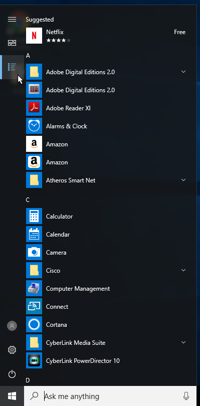
Task: Click the Cisco folder icon
Action: 34,270
